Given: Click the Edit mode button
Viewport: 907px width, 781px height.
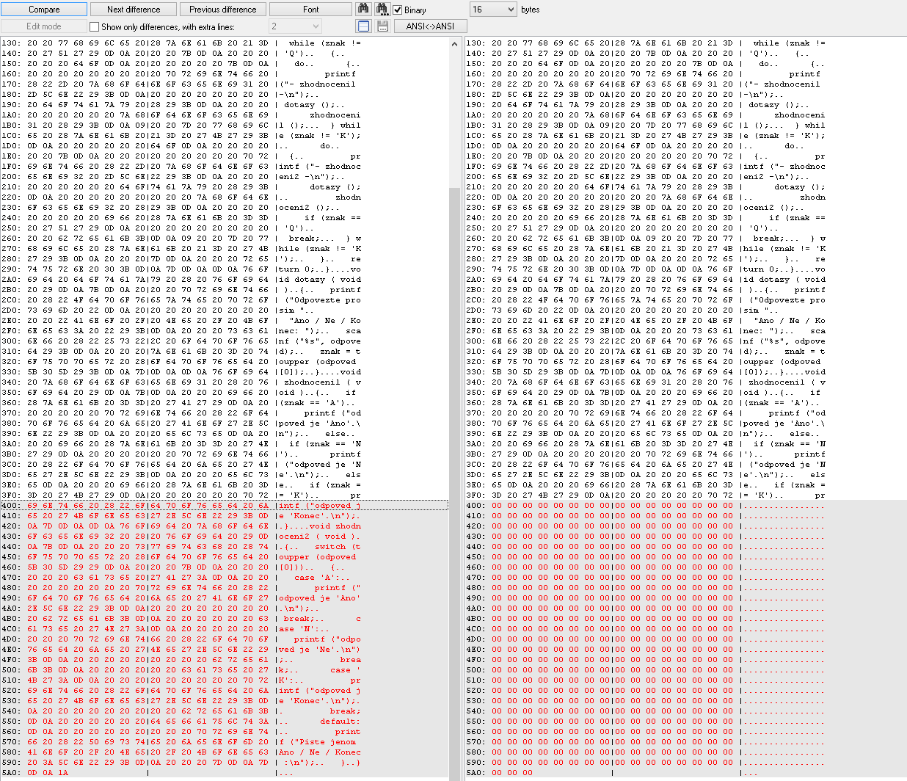Looking at the screenshot, I should point(44,26).
